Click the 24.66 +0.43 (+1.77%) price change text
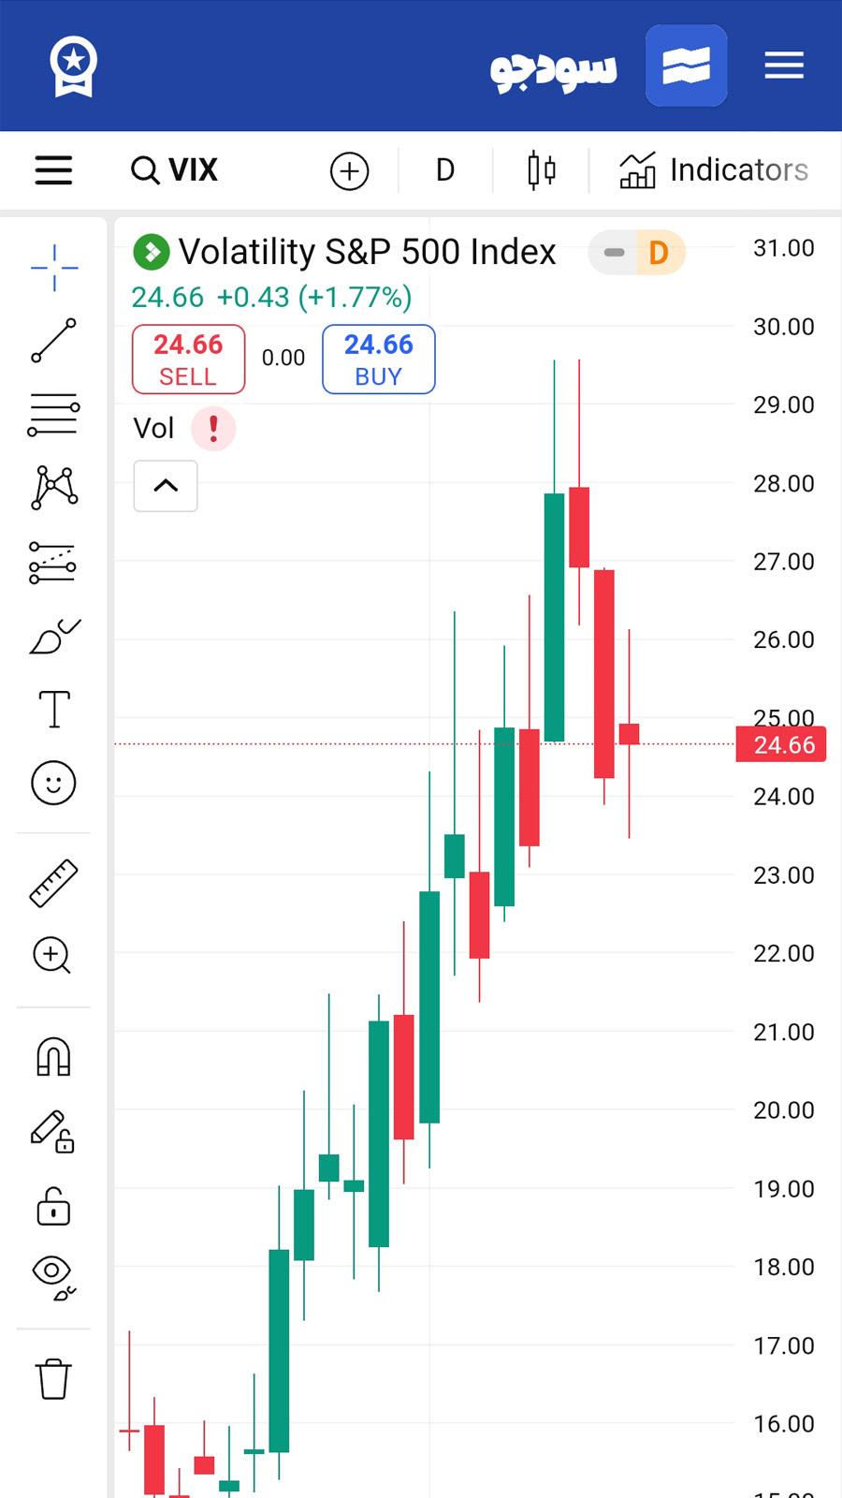Image resolution: width=842 pixels, height=1498 pixels. [271, 297]
